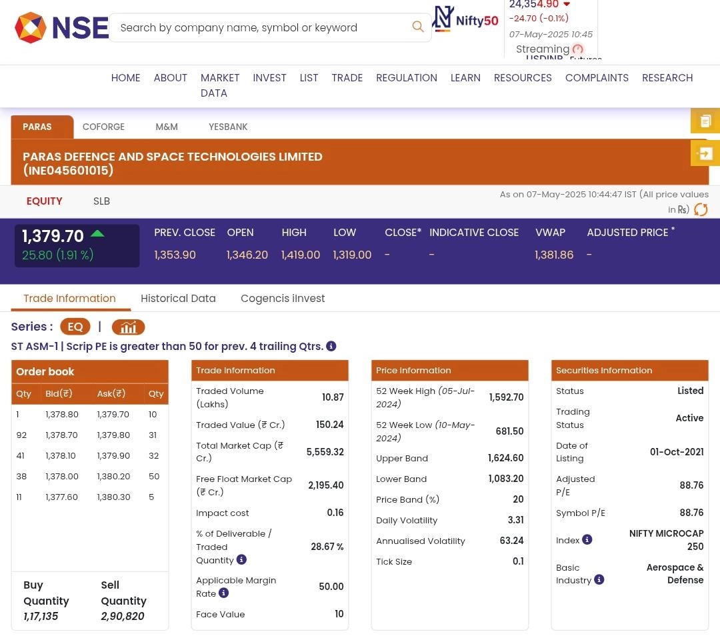Viewport: 720px width, 638px height.
Task: Click the orange login arrow side icon
Action: 705,153
